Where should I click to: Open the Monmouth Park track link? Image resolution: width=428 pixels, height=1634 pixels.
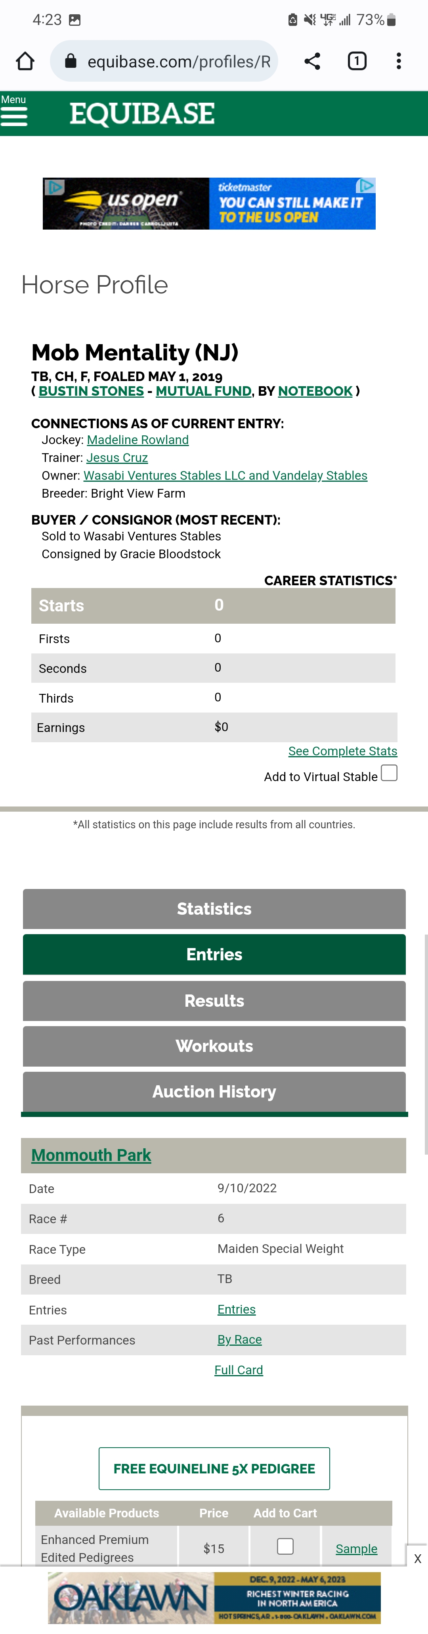(91, 1155)
